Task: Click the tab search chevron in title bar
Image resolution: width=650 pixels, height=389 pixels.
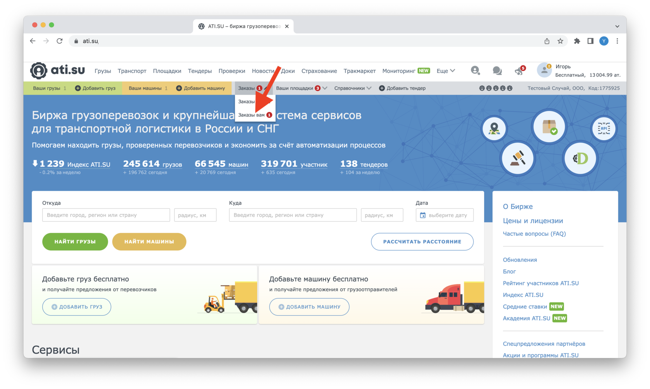Action: (617, 26)
